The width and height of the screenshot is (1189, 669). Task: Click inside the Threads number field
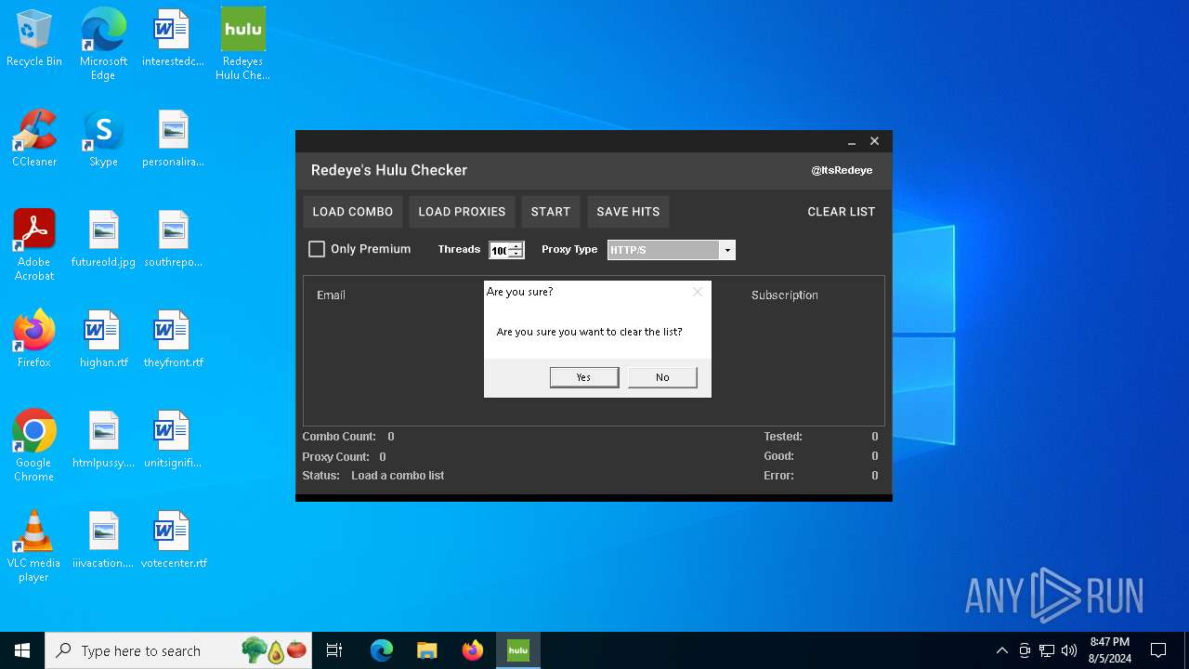[500, 250]
